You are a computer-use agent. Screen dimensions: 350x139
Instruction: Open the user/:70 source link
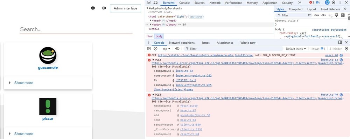[x=331, y=55]
